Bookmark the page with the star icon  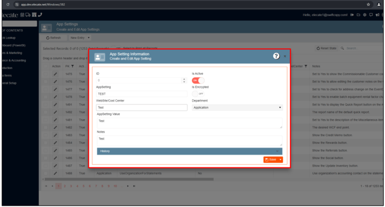(368, 4)
